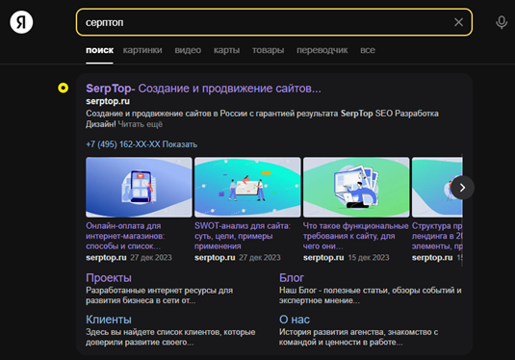Click the yellow favicon beside the SerpTop result
Image resolution: width=515 pixels, height=360 pixels.
coord(64,88)
